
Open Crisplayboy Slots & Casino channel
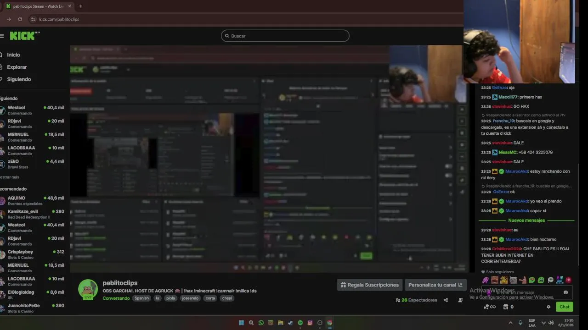(x=32, y=254)
